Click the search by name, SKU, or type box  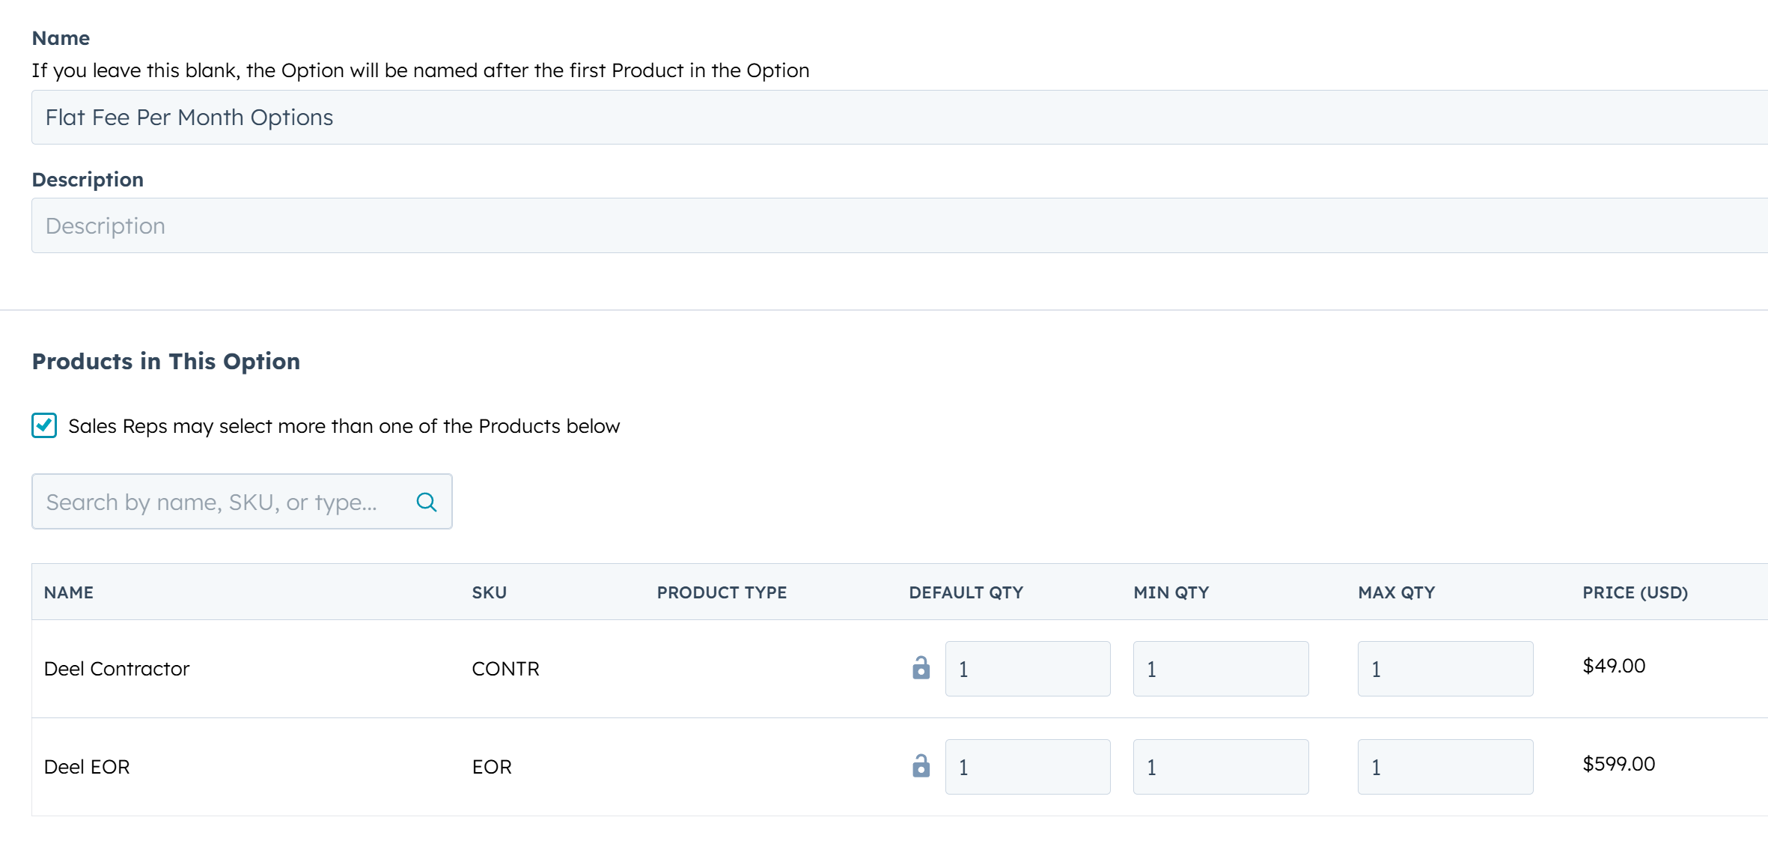(x=217, y=502)
